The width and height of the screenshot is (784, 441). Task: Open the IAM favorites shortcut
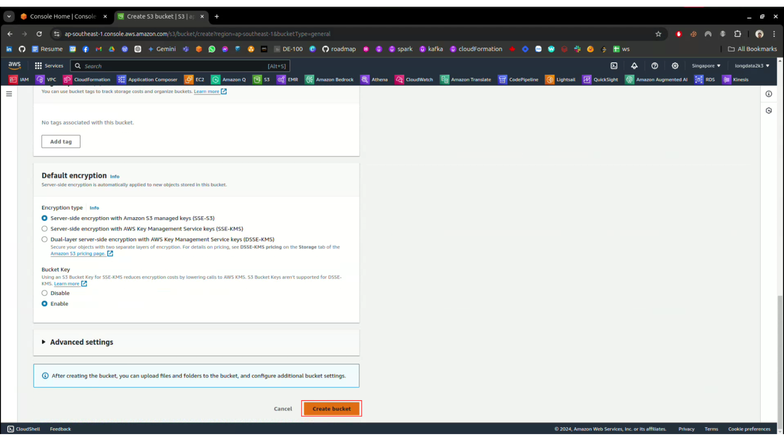coord(19,80)
